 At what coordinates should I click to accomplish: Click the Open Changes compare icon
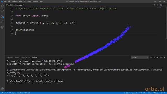(x=154, y=5)
